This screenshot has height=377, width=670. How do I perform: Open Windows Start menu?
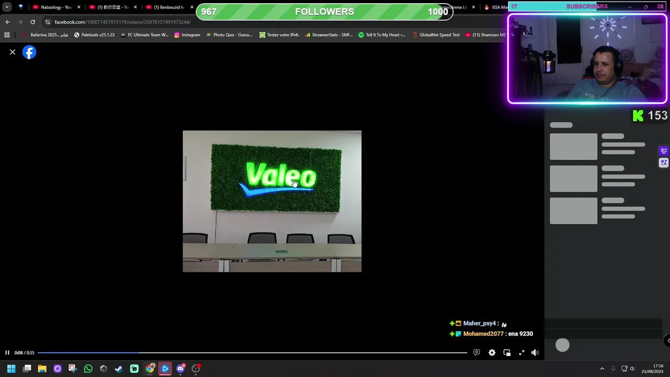pos(11,369)
